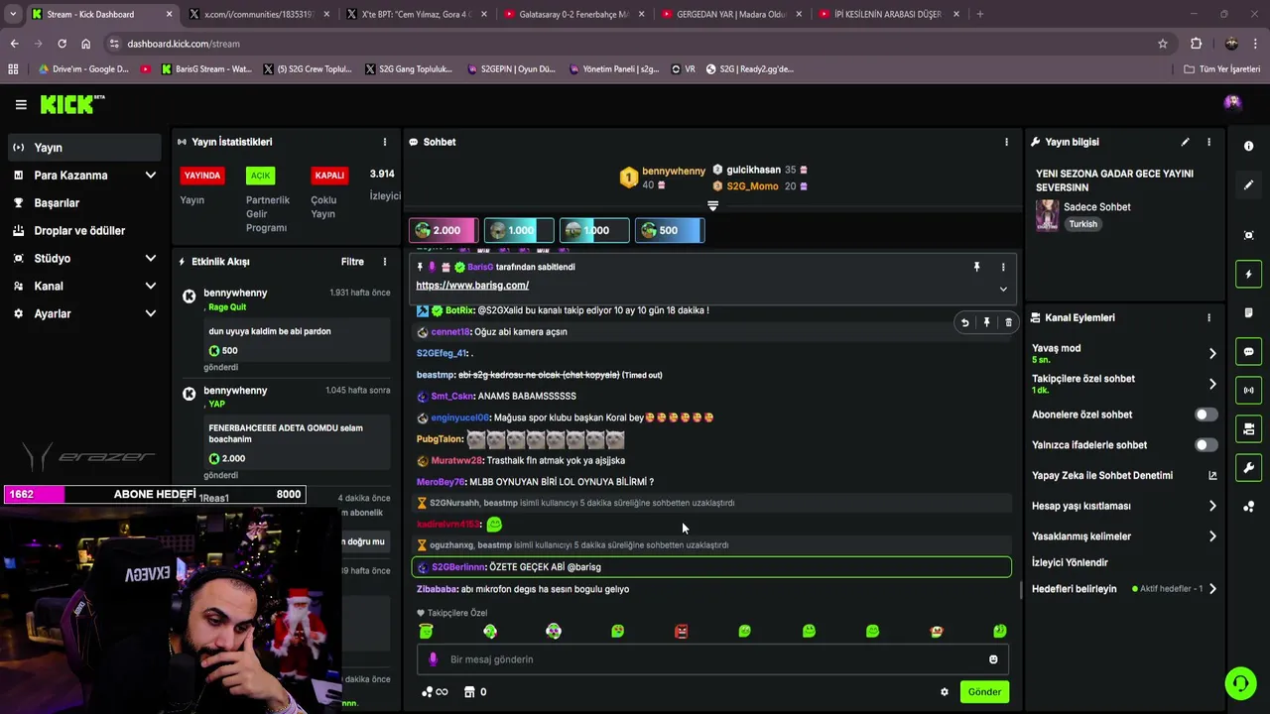Viewport: 1270px width, 714px height.
Task: Open the Yönetim Paneli bookmark
Action: click(x=613, y=69)
